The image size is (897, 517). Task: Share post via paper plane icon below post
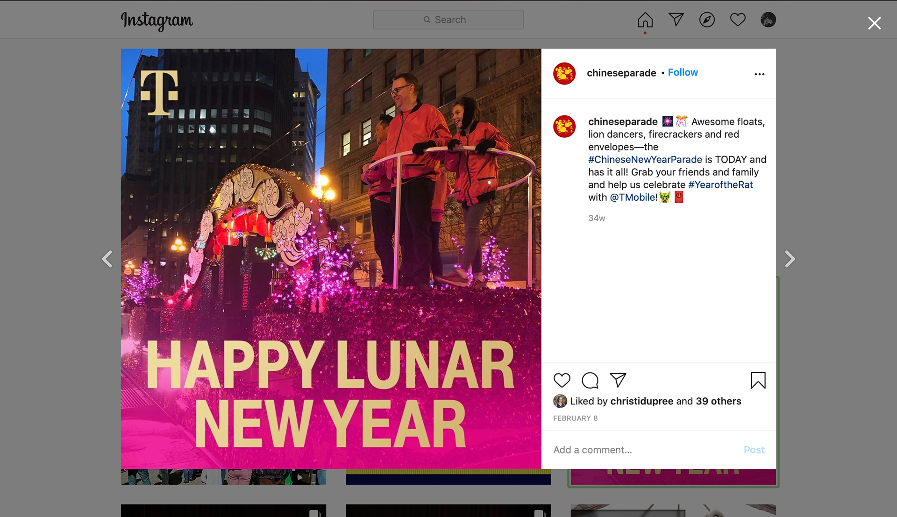pyautogui.click(x=618, y=380)
